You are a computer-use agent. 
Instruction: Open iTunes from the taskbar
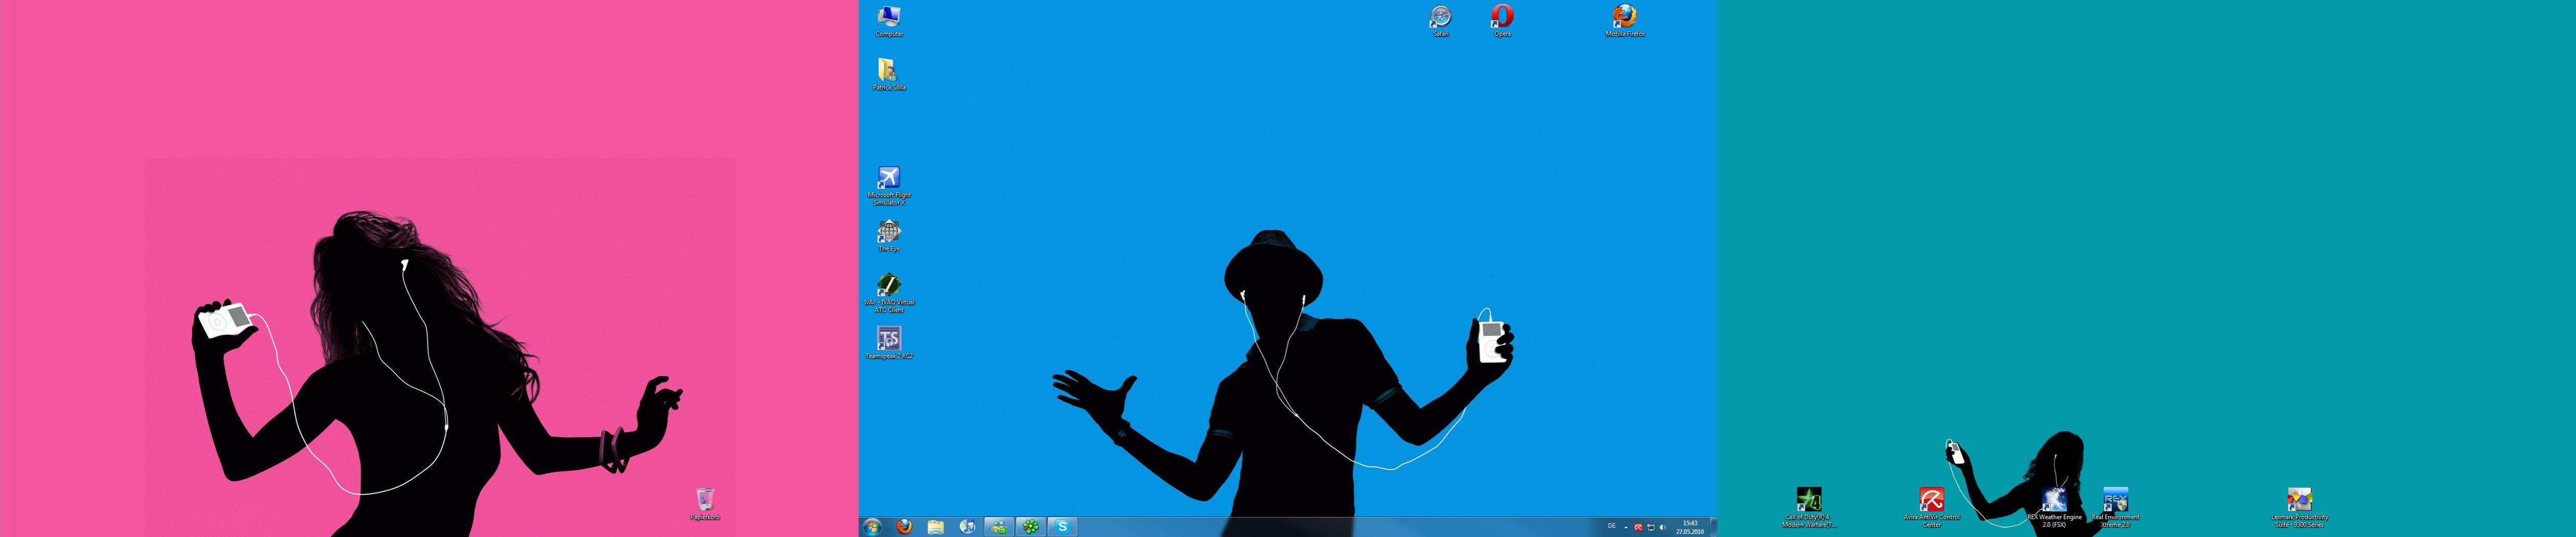tap(967, 527)
